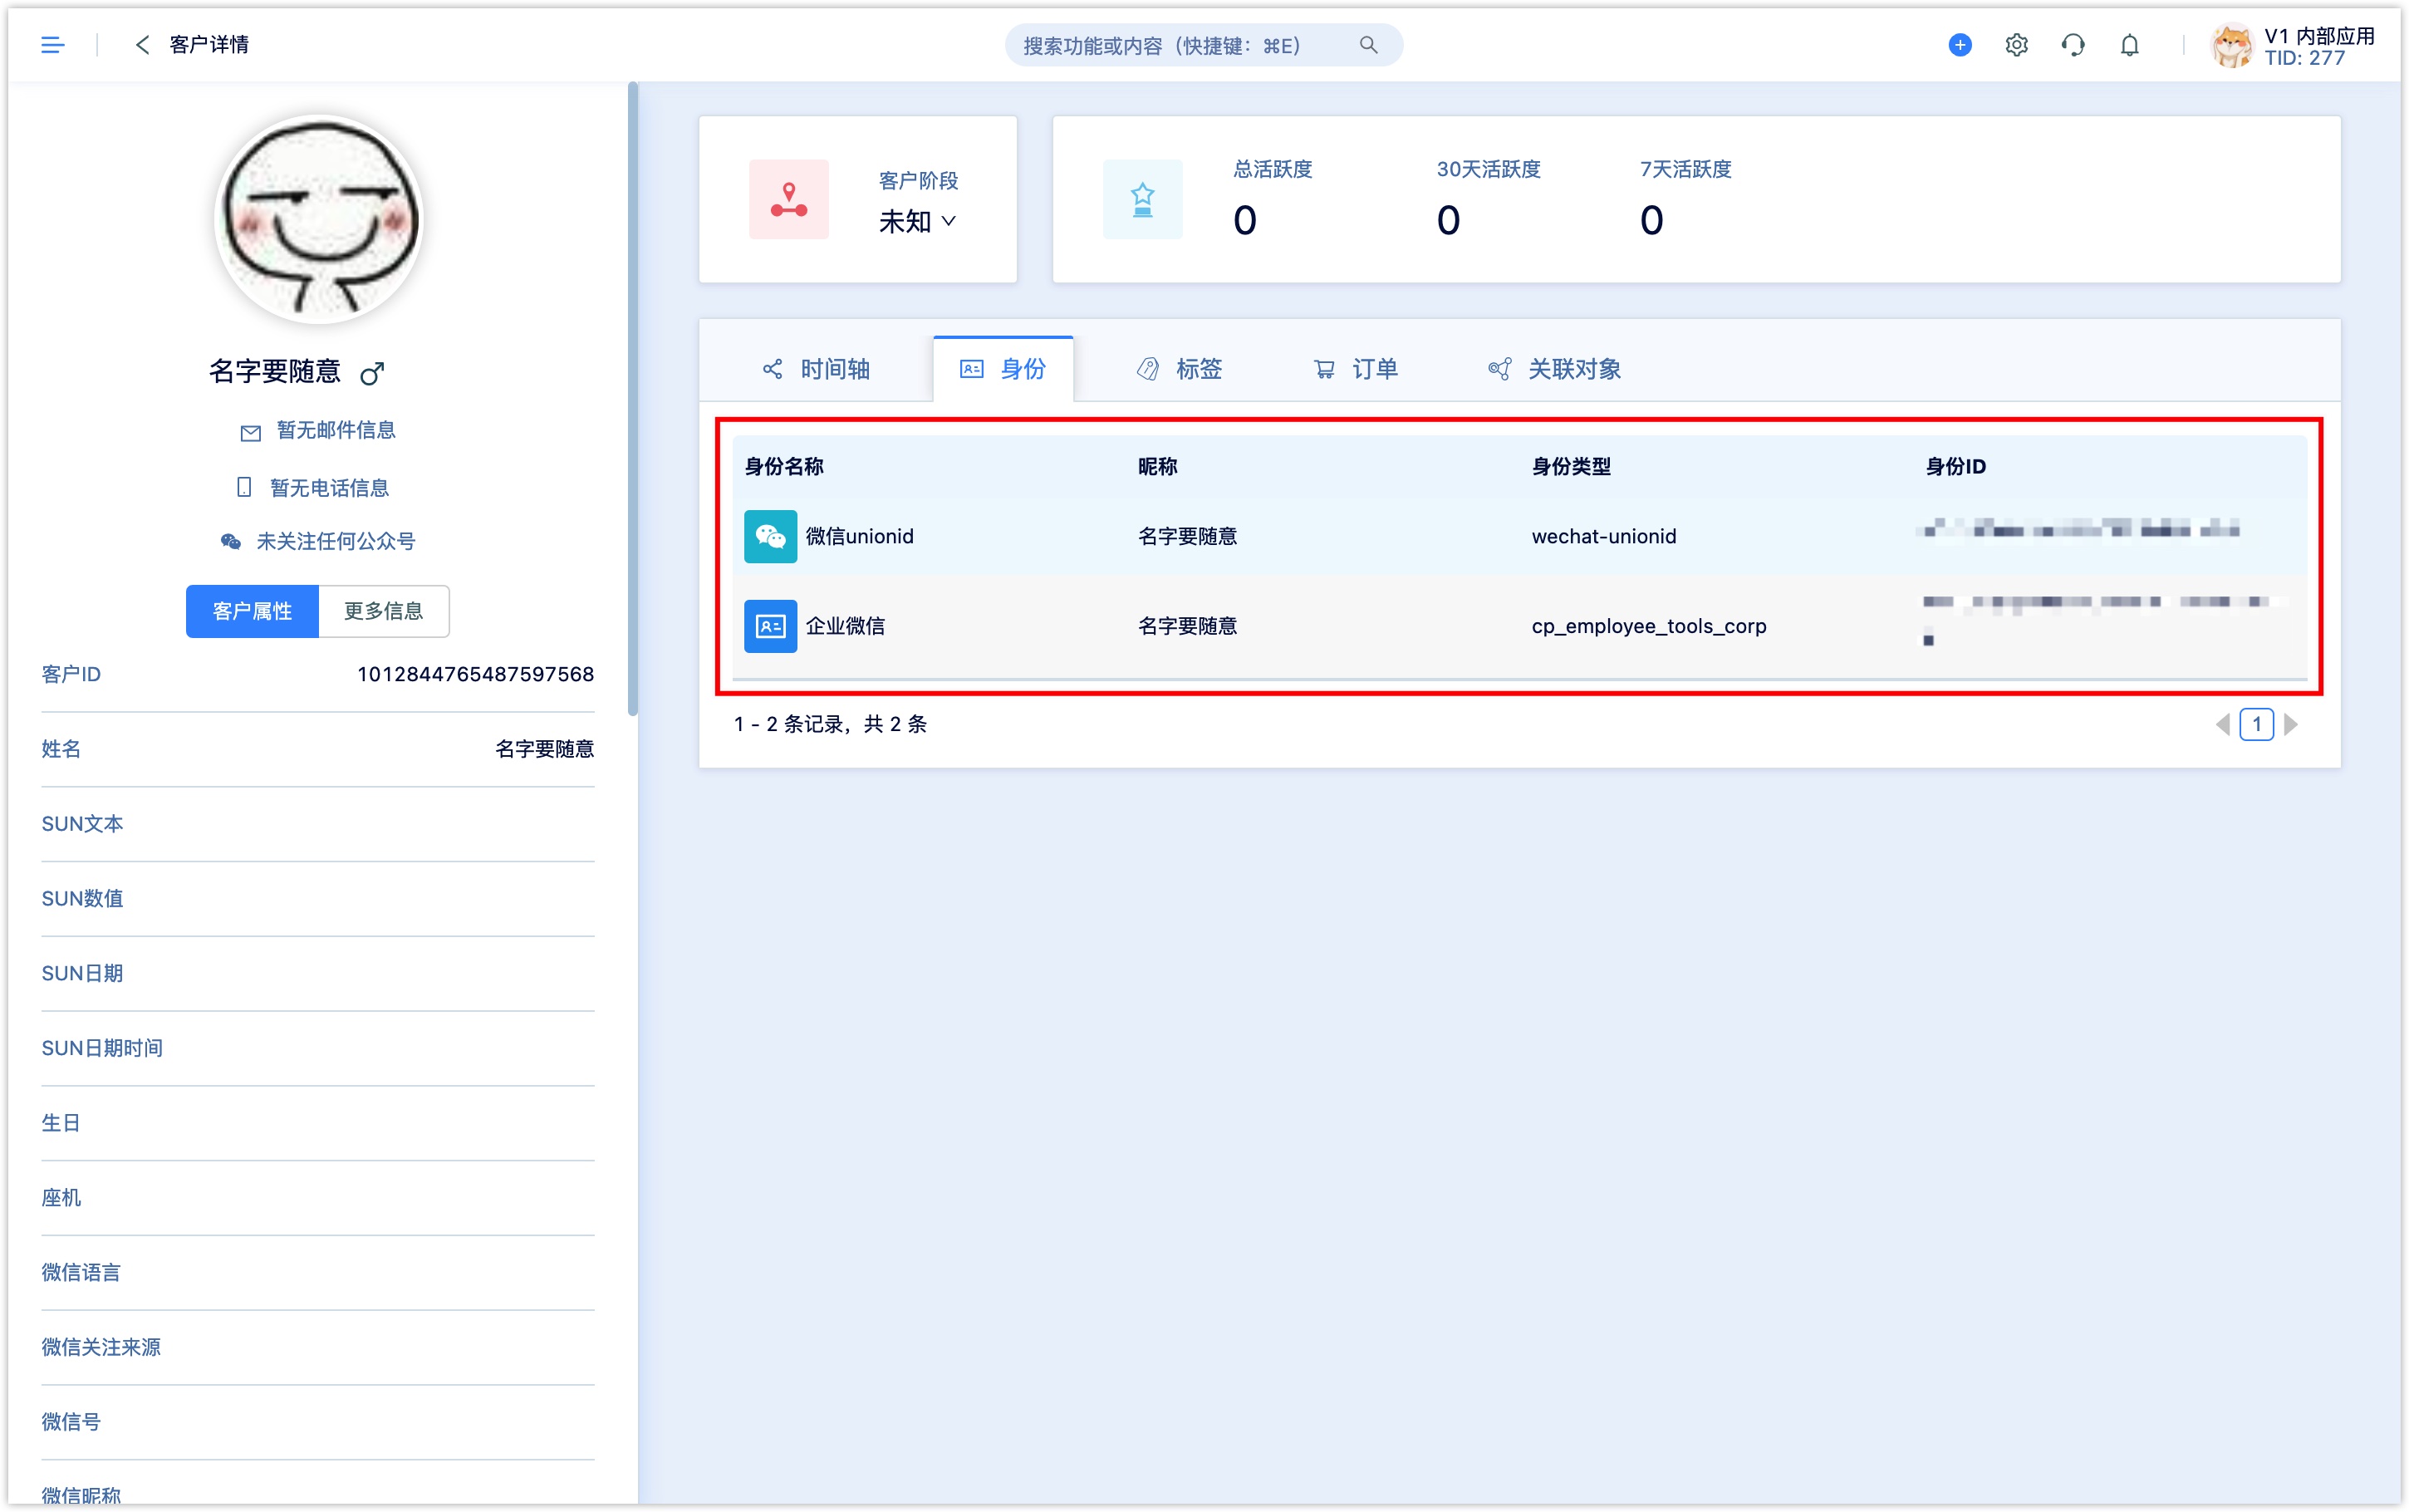
Task: Go to previous page arrow
Action: [x=2222, y=724]
